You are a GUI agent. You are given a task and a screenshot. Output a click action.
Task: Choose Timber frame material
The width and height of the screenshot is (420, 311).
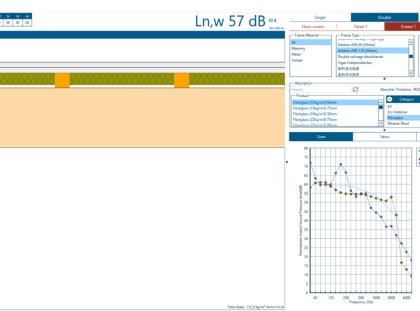pyautogui.click(x=297, y=60)
